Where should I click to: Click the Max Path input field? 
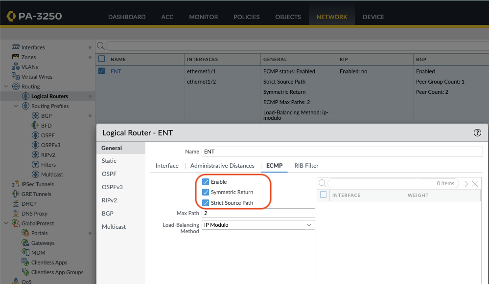[258, 213]
